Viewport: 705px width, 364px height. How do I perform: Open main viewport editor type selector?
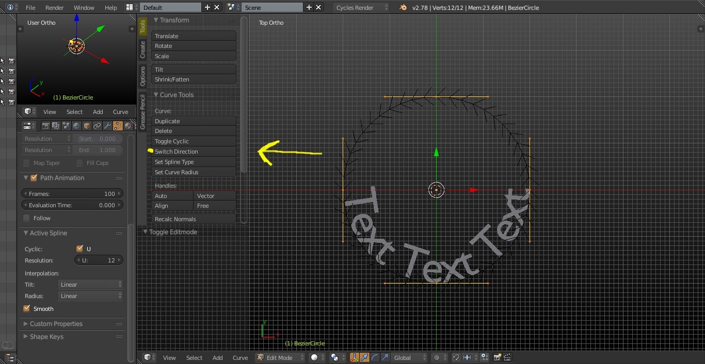[x=149, y=357]
